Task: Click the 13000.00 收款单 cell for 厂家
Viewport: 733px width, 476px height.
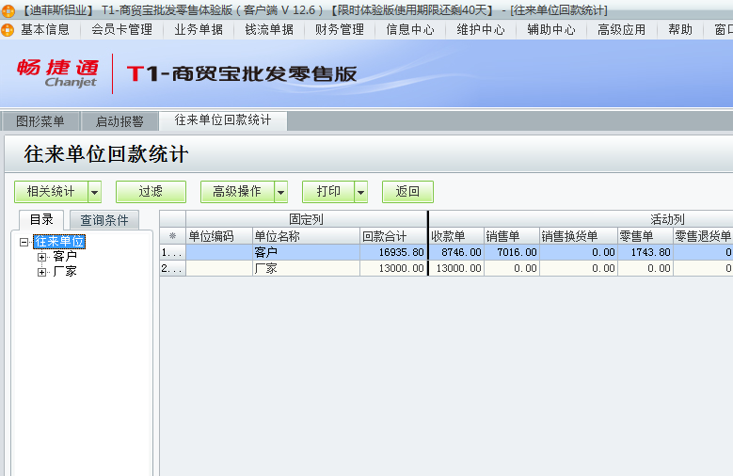Action: coord(456,268)
